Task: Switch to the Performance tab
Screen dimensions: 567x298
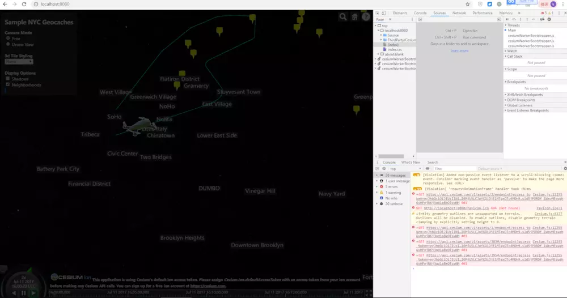Action: pos(483,13)
